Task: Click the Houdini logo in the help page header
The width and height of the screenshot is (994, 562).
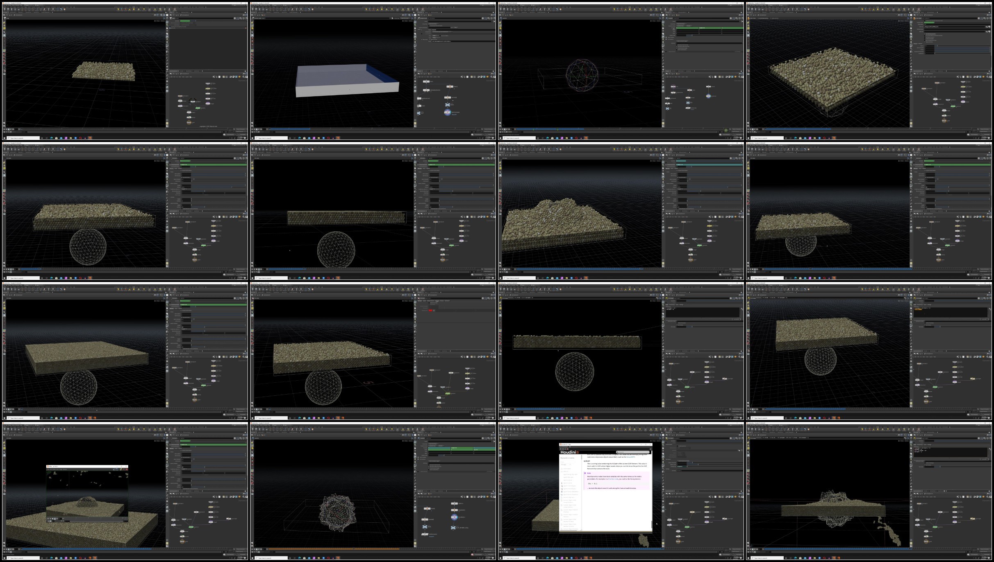Action: click(570, 452)
